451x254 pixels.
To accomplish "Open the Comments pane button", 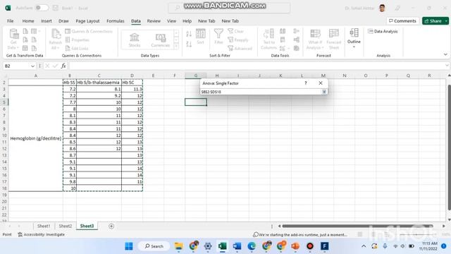I will coord(402,21).
